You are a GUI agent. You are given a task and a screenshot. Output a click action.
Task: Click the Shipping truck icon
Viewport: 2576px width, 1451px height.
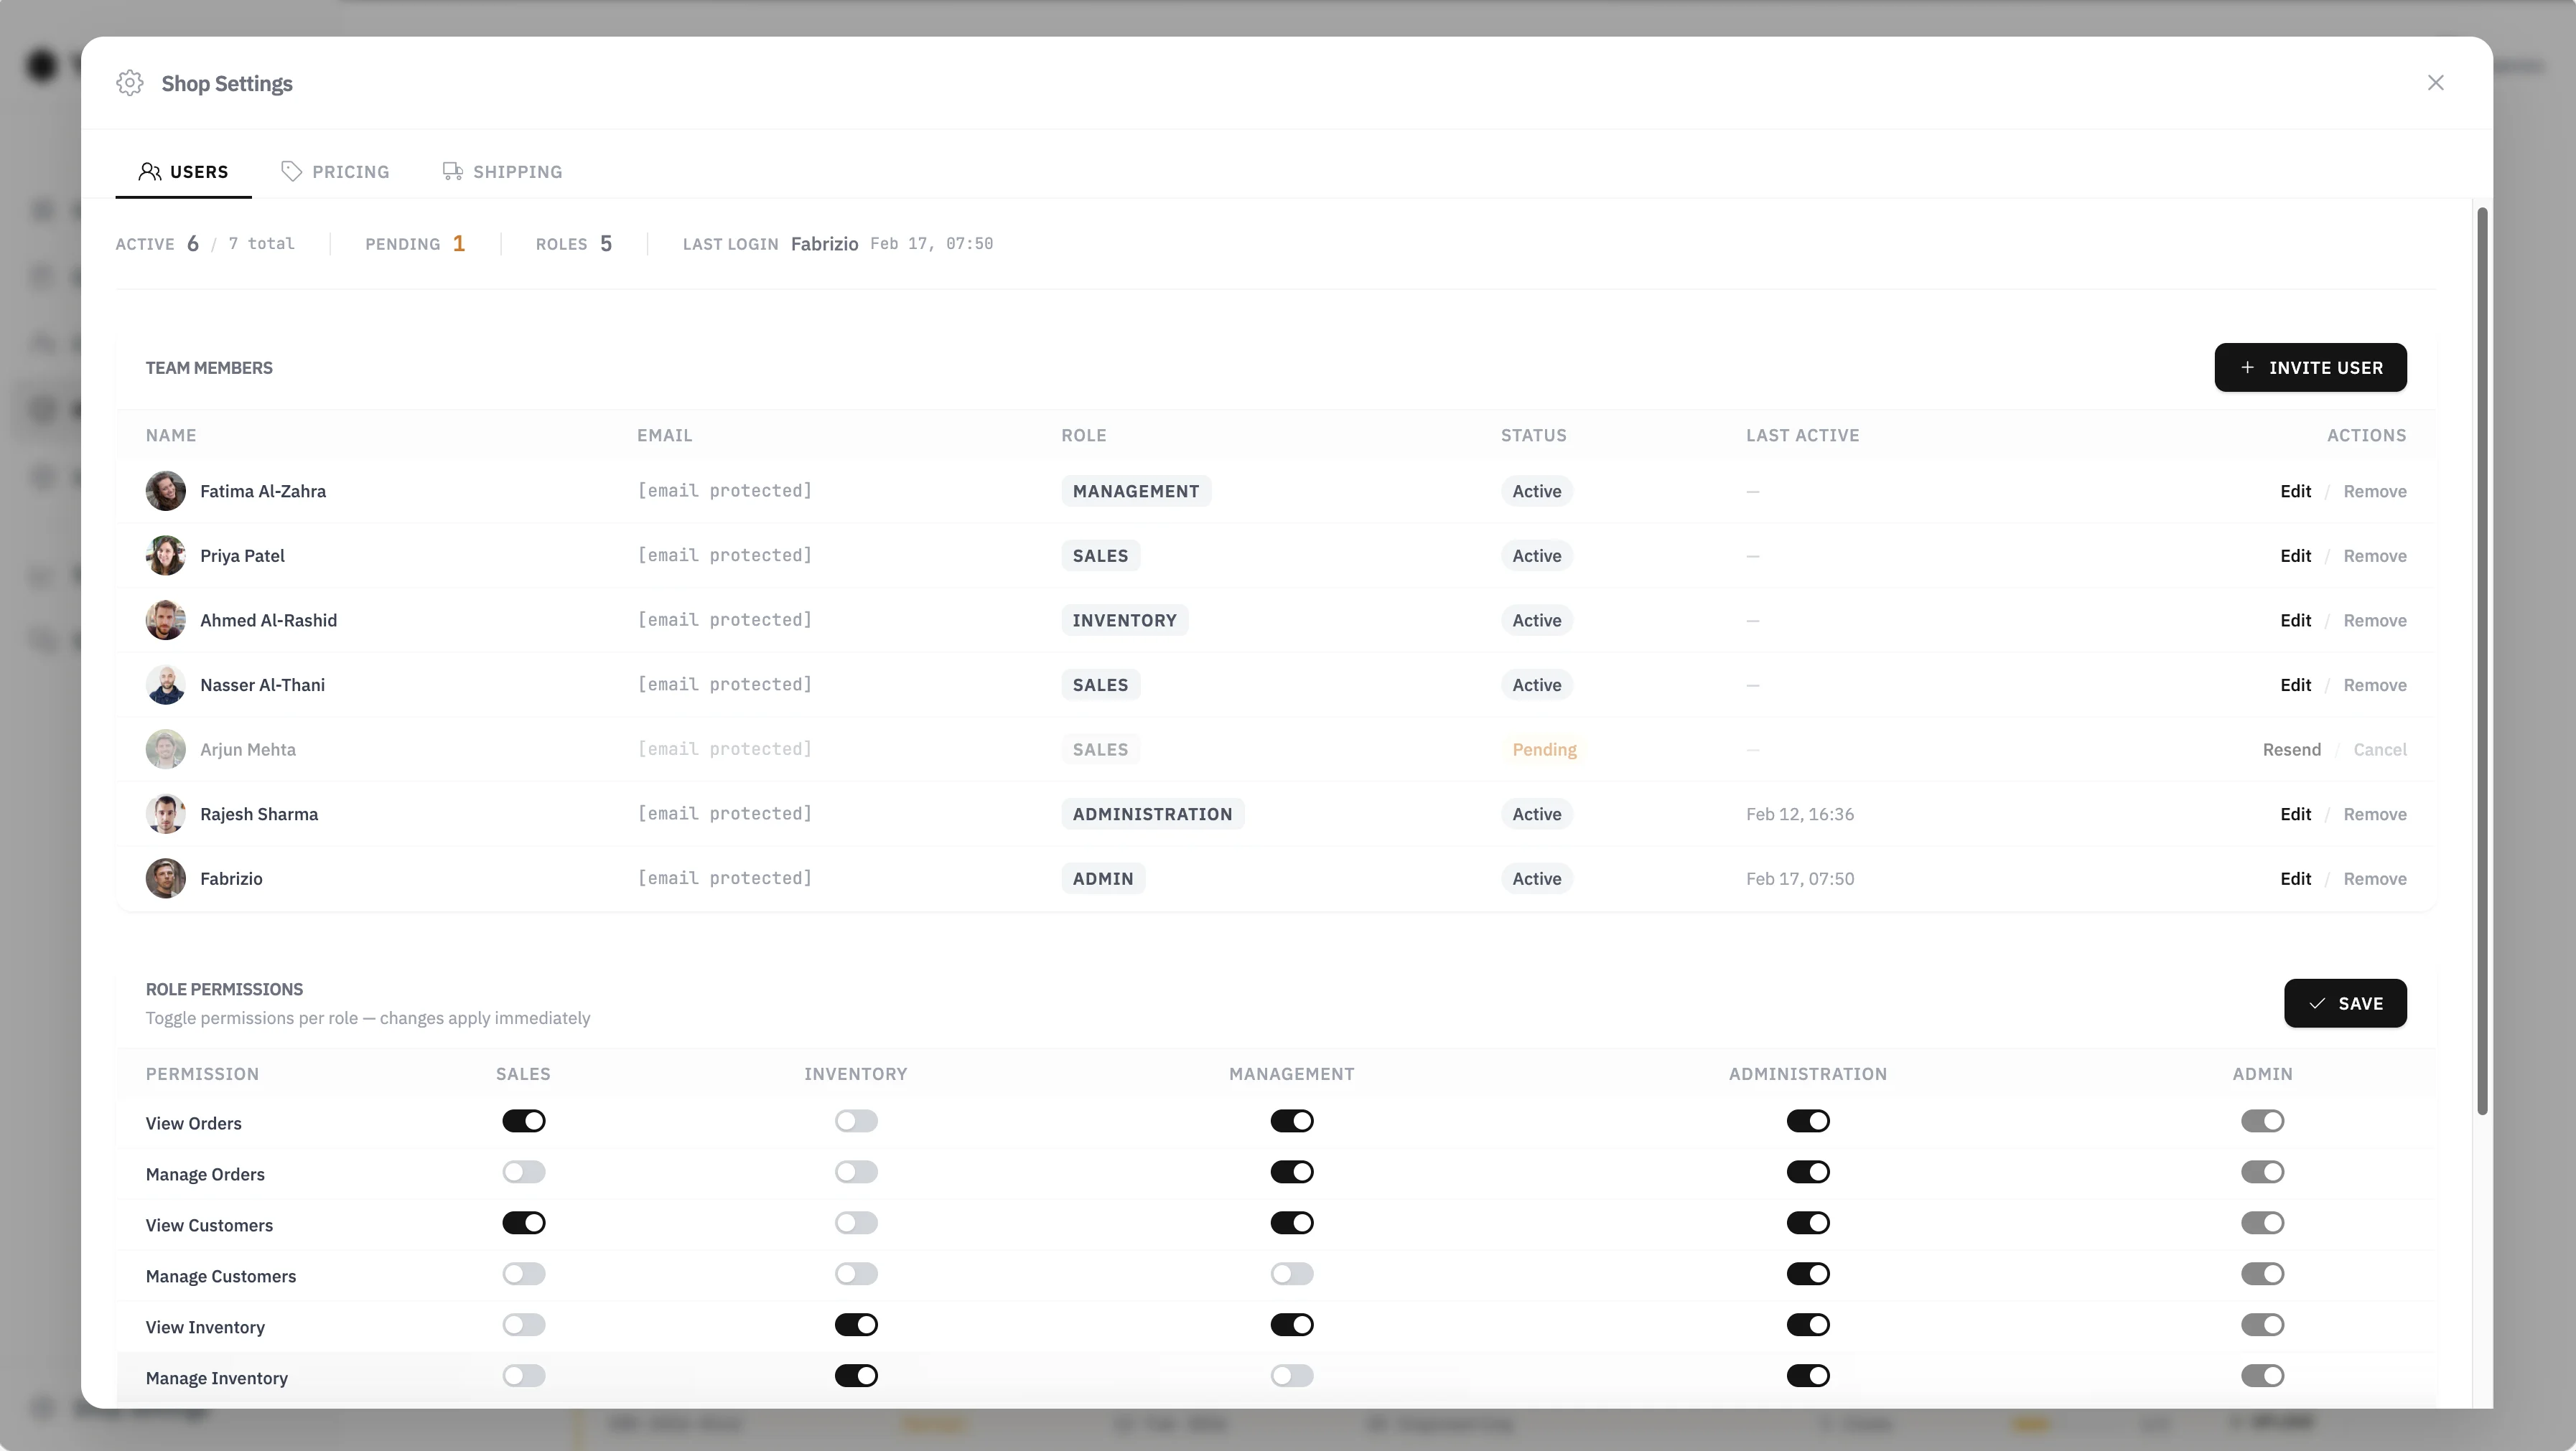(x=452, y=172)
